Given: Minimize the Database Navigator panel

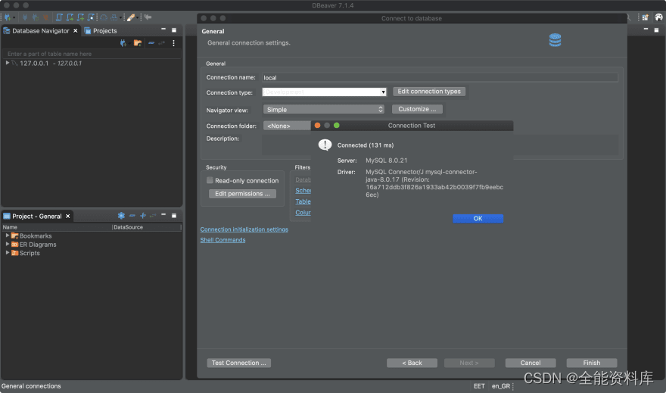Looking at the screenshot, I should pos(163,30).
